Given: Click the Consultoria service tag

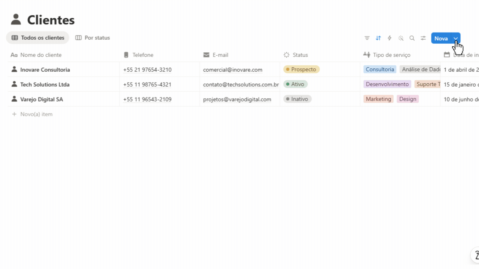Looking at the screenshot, I should pyautogui.click(x=380, y=69).
